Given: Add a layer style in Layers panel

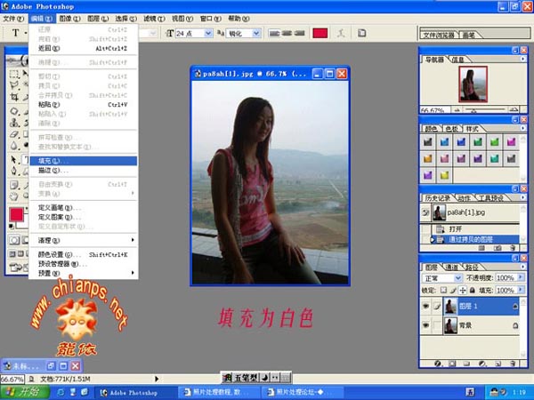Looking at the screenshot, I should 438,364.
